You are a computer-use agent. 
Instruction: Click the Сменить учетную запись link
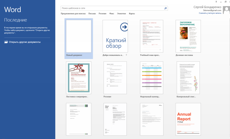pos(210,13)
